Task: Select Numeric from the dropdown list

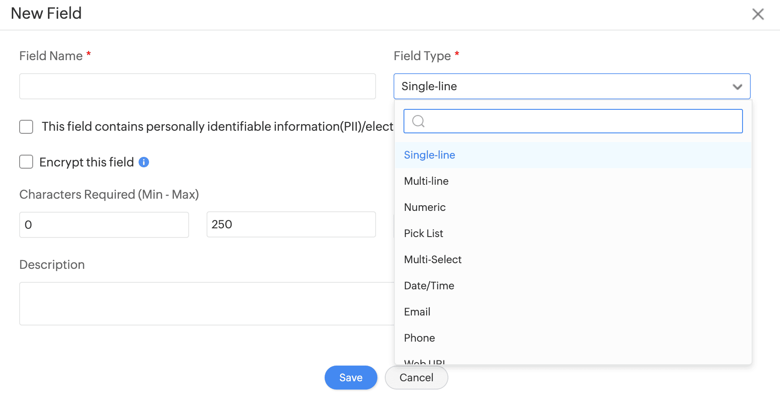Action: 424,207
